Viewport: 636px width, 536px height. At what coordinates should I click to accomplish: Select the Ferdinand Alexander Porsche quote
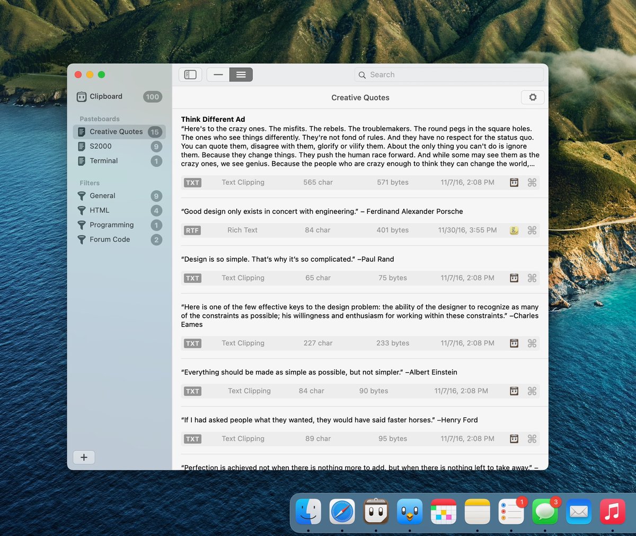click(322, 211)
